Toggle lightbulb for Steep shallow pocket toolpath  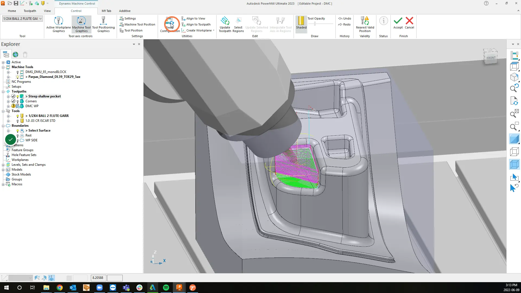pos(18,97)
